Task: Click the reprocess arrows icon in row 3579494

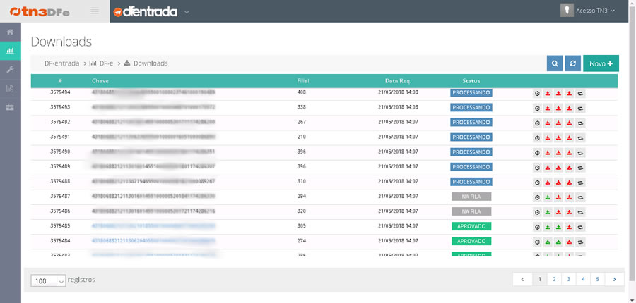Action: (x=580, y=92)
